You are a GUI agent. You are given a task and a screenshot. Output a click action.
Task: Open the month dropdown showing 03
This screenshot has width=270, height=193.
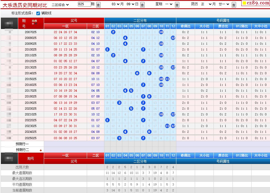(x=118, y=4)
